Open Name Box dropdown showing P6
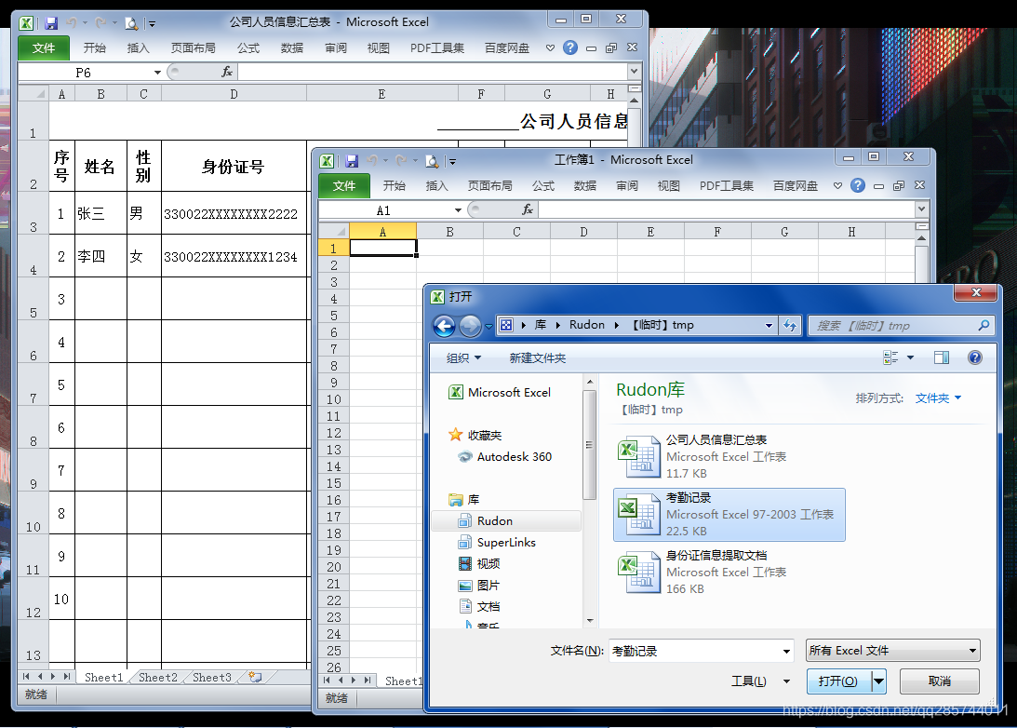Screen dimensions: 1017x728 click(x=157, y=72)
